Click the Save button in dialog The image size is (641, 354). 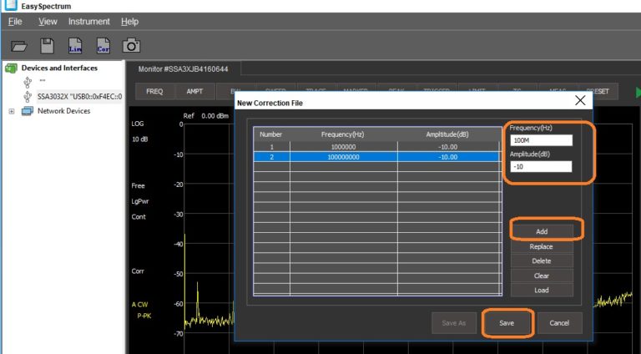(507, 323)
